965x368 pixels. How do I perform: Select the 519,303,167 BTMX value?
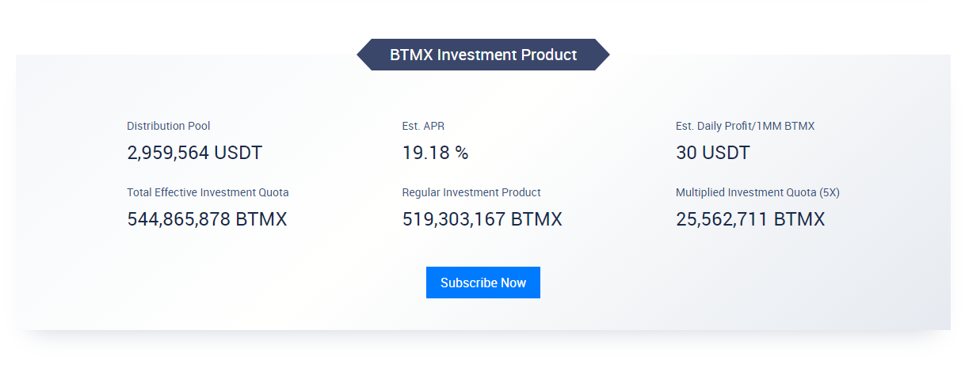click(x=482, y=219)
